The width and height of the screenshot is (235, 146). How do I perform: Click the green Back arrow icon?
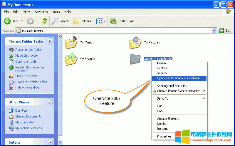tap(7, 21)
